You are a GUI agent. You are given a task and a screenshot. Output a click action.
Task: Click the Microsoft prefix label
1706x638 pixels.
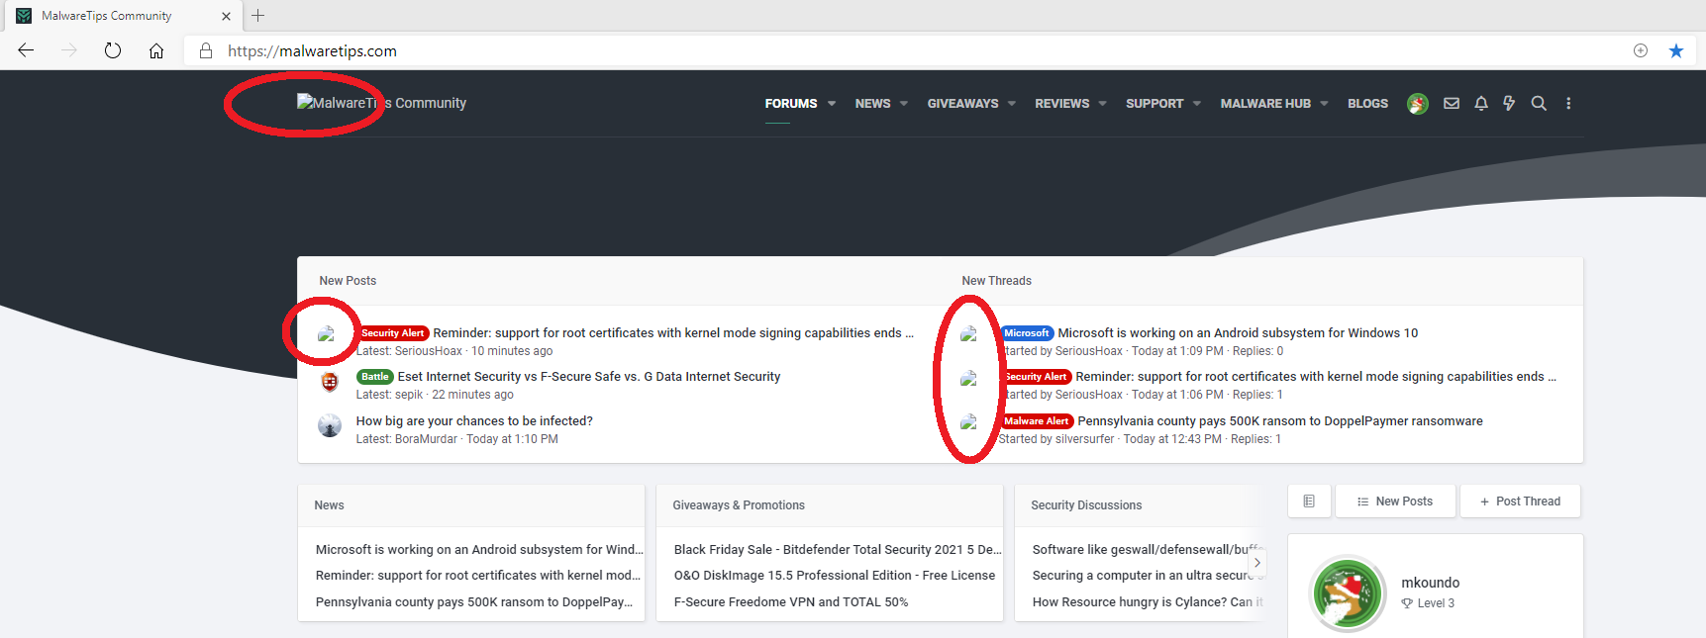pyautogui.click(x=1027, y=333)
